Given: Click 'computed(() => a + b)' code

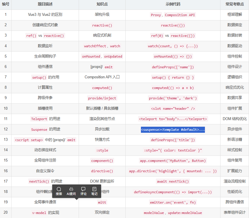Looking at the screenshot, I should pyautogui.click(x=173, y=88).
